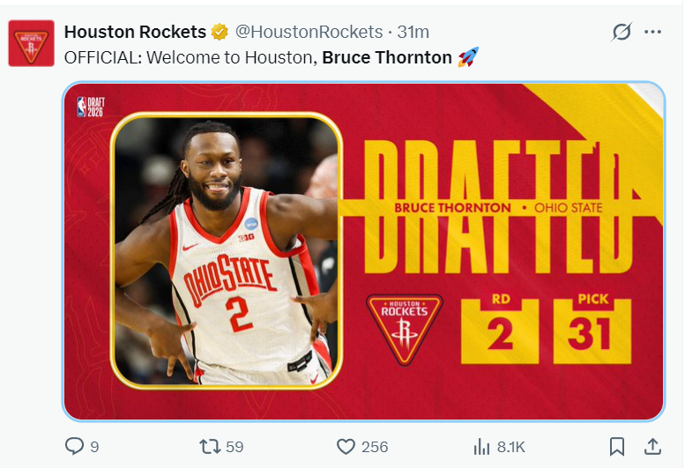
Task: Click the 8.1K views count
Action: [510, 447]
